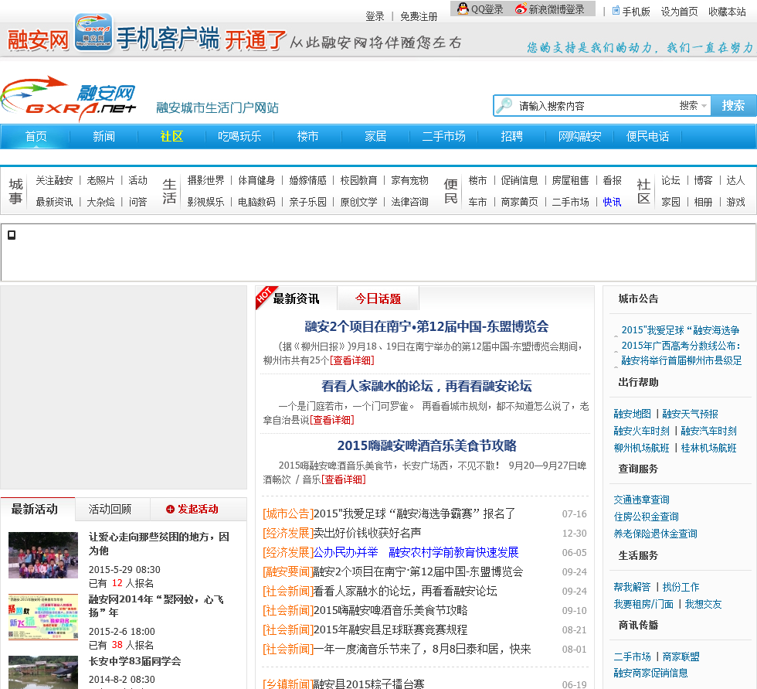Open the 老照片 link

[x=100, y=181]
